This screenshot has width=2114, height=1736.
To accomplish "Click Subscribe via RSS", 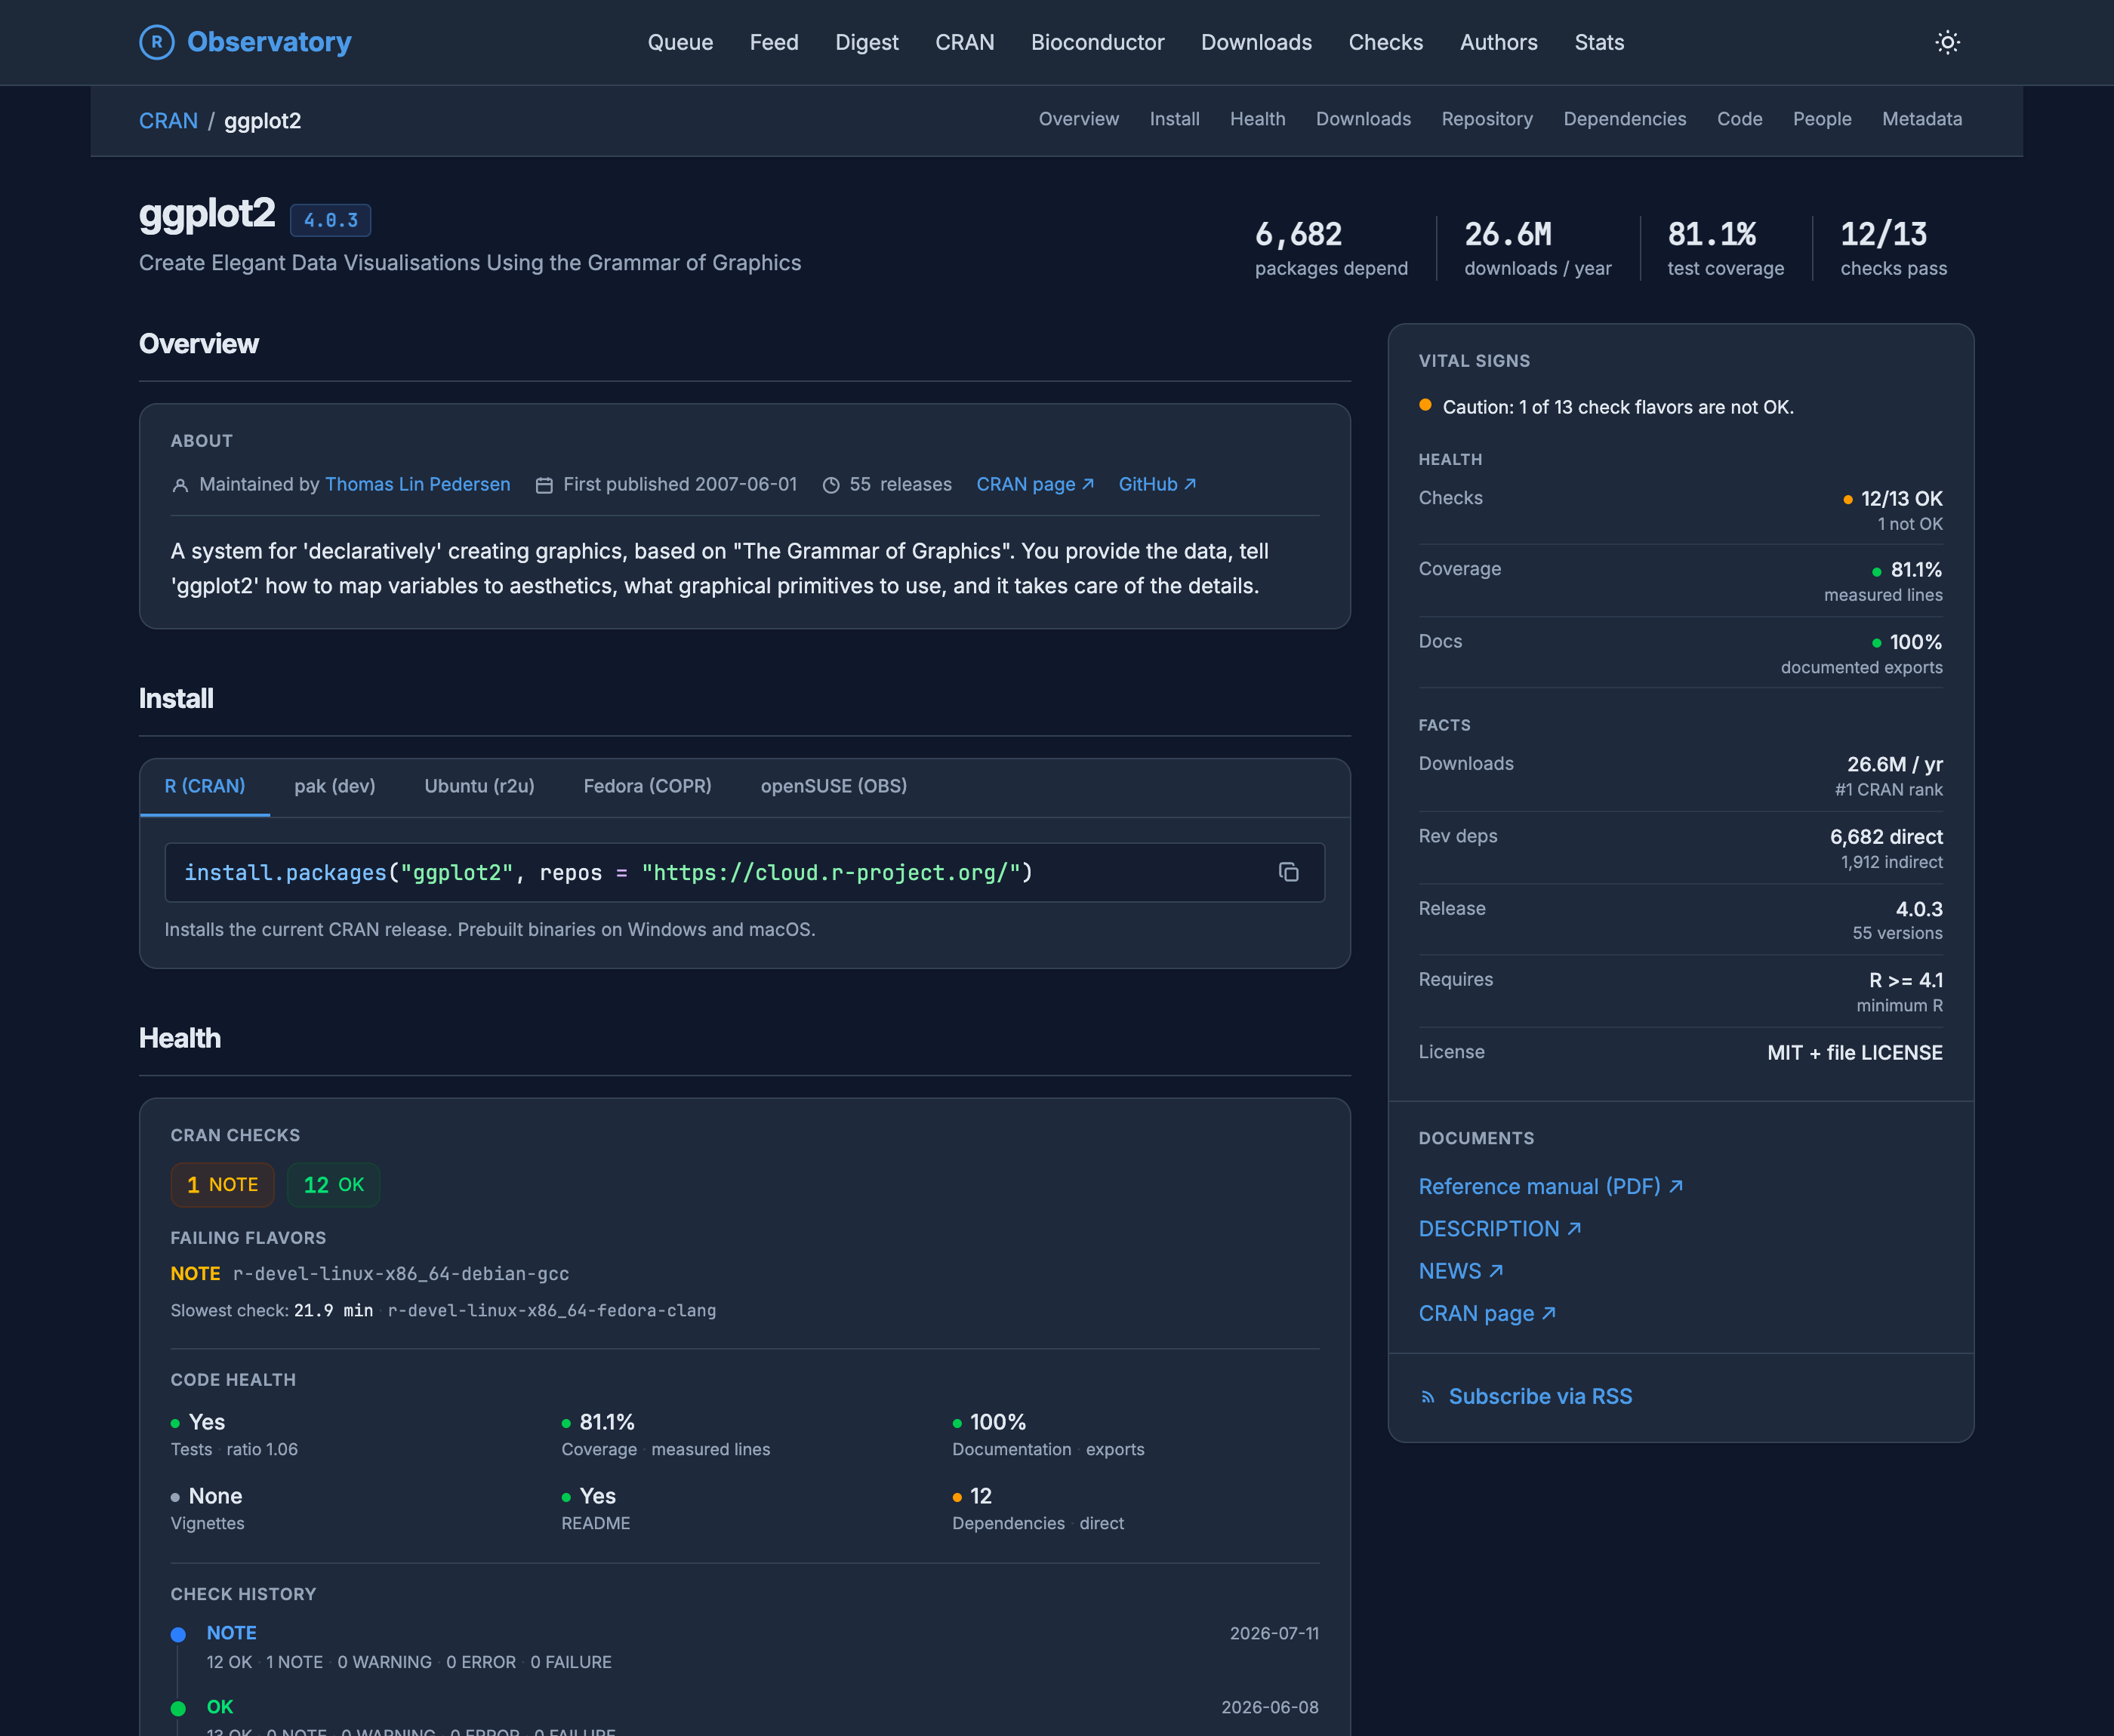I will pyautogui.click(x=1540, y=1396).
